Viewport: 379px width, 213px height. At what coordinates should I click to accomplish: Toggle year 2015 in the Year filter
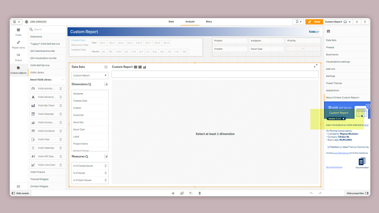coord(130,43)
